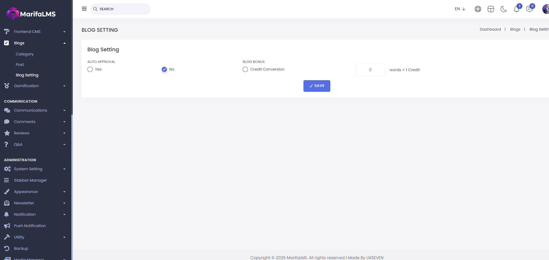
Task: Click the globe website icon
Action: point(478,9)
